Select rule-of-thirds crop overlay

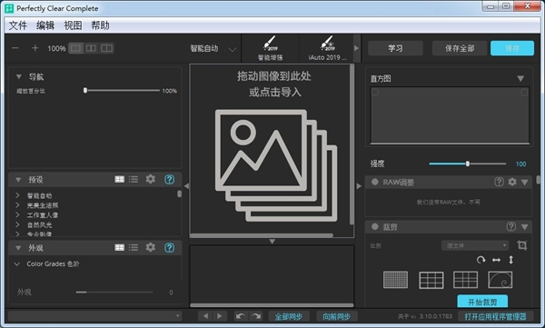(x=431, y=280)
